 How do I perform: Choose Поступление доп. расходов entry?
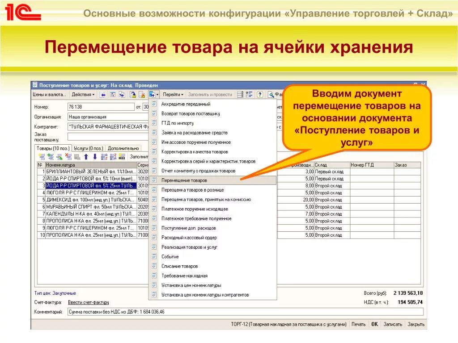(x=212, y=228)
